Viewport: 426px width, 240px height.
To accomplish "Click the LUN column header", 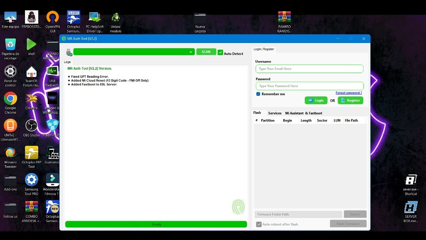I will click(337, 120).
